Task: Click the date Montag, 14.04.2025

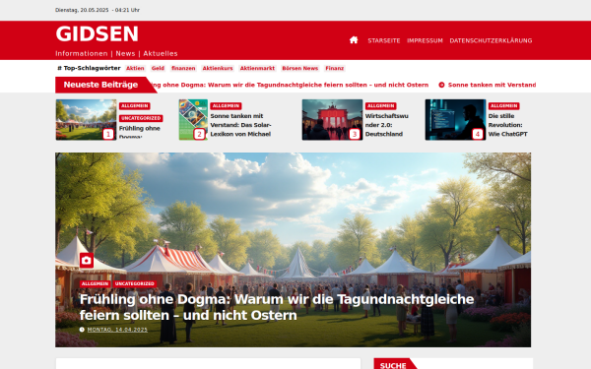Action: click(117, 330)
